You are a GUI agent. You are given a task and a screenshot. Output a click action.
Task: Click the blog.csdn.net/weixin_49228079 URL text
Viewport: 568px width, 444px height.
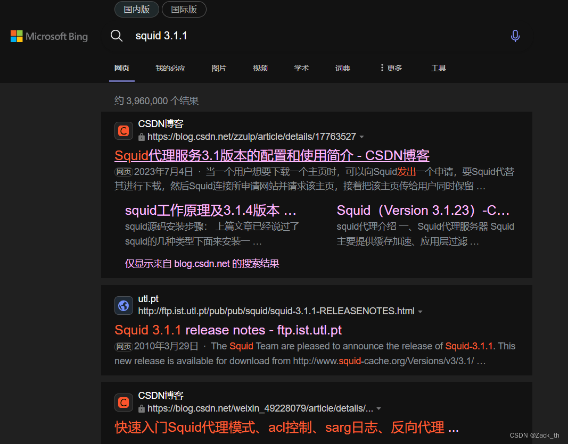pyautogui.click(x=260, y=408)
